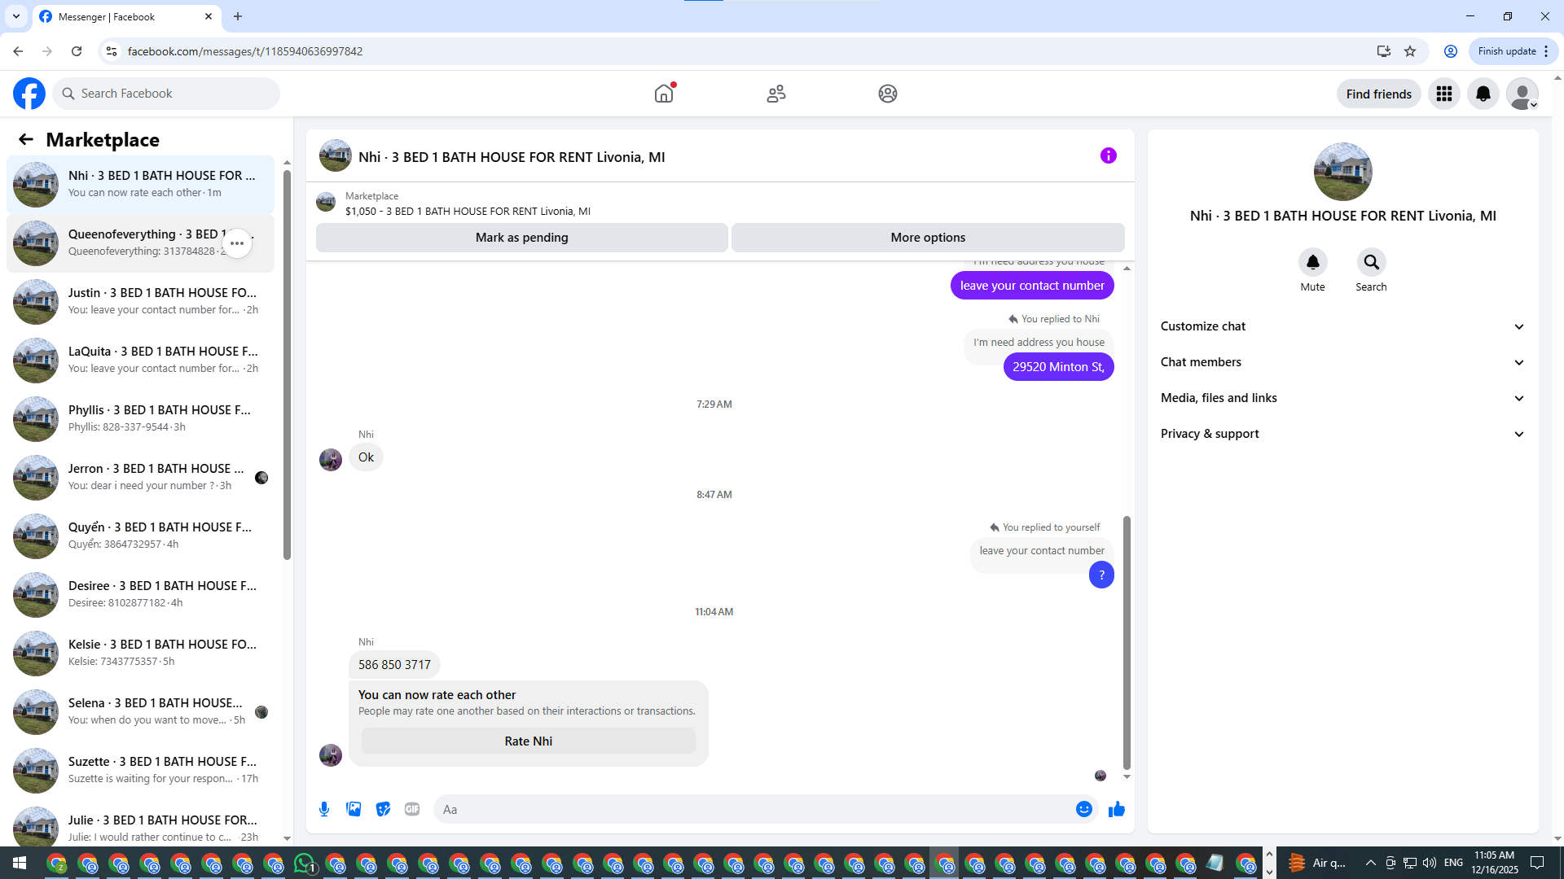Open Suzette conversation in chat list
This screenshot has height=879, width=1564.
point(140,771)
